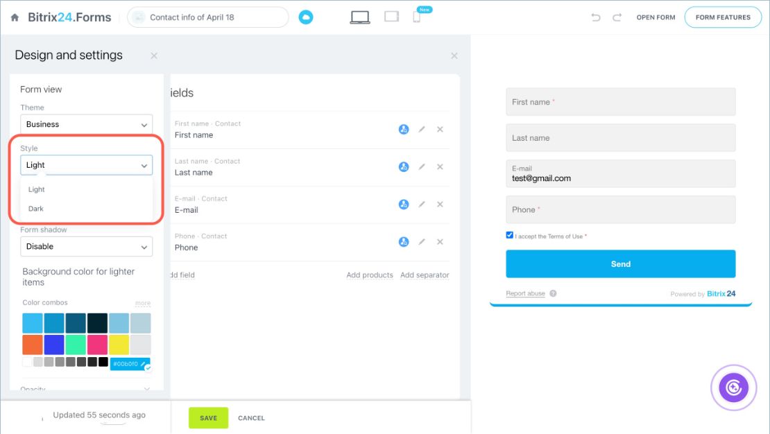The width and height of the screenshot is (770, 434).
Task: Click CANCEL button
Action: pyautogui.click(x=251, y=418)
